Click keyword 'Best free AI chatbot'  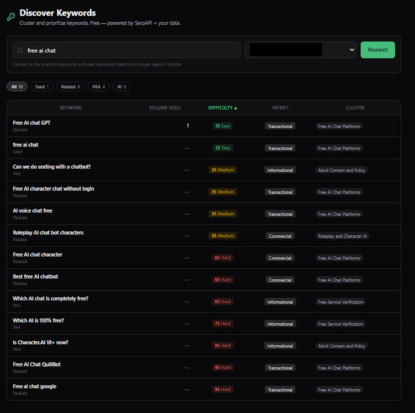[x=35, y=277]
